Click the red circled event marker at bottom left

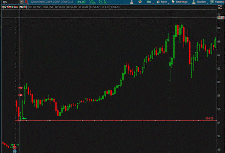14,147
